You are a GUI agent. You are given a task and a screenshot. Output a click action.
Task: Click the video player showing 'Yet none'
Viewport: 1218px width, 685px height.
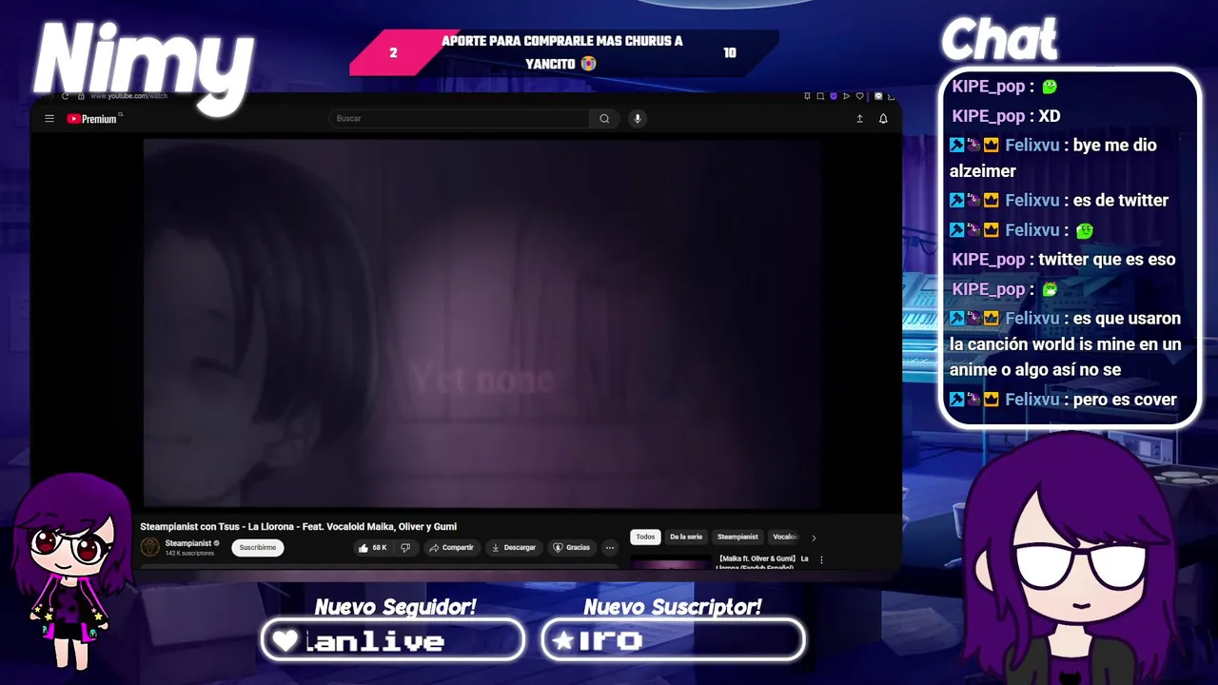482,323
